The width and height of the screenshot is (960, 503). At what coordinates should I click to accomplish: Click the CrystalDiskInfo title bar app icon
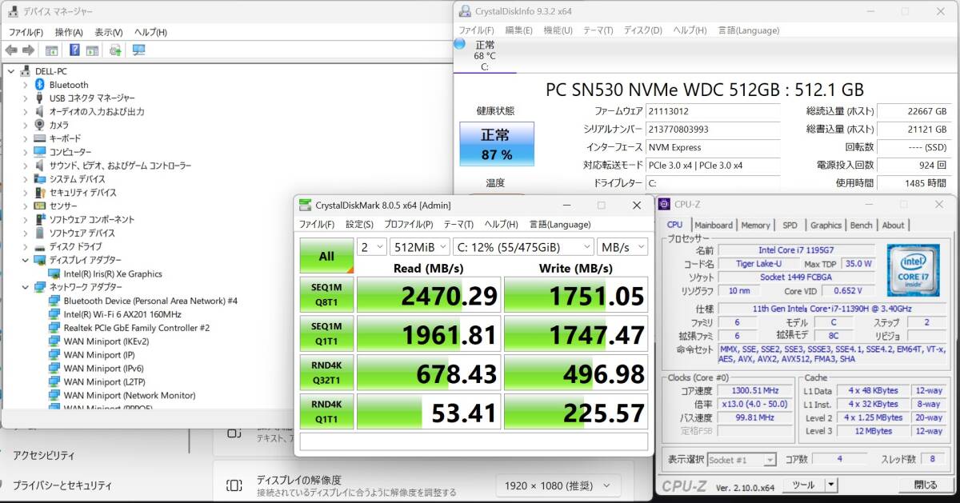pos(464,11)
